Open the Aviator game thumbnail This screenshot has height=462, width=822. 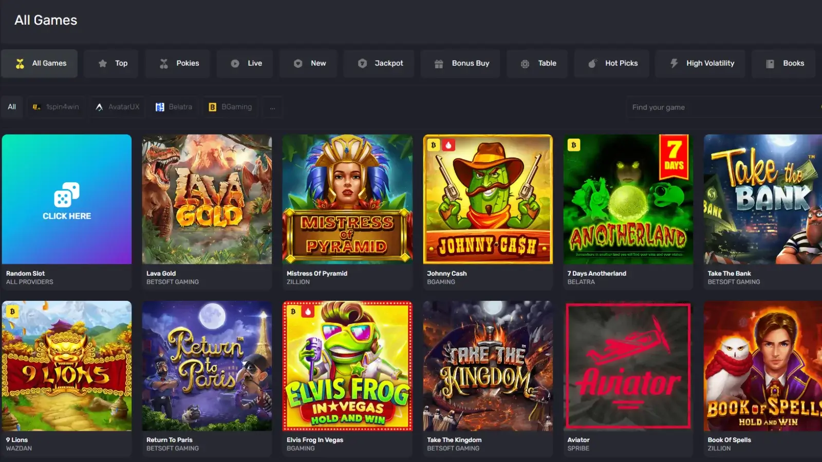pos(628,365)
